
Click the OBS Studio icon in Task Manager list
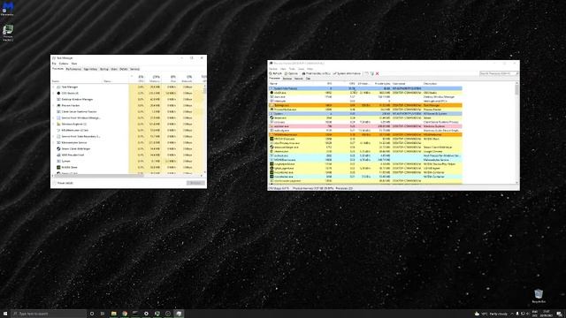click(x=58, y=93)
